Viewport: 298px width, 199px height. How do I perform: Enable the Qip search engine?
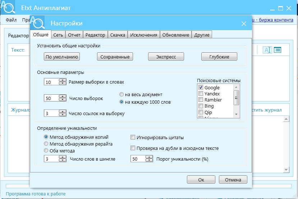click(x=201, y=112)
